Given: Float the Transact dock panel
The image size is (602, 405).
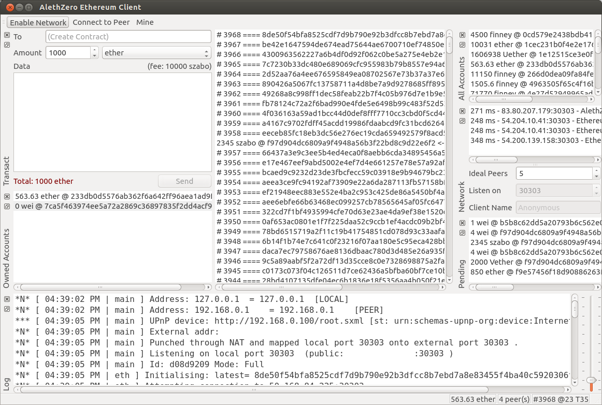Looking at the screenshot, I should tap(7, 45).
